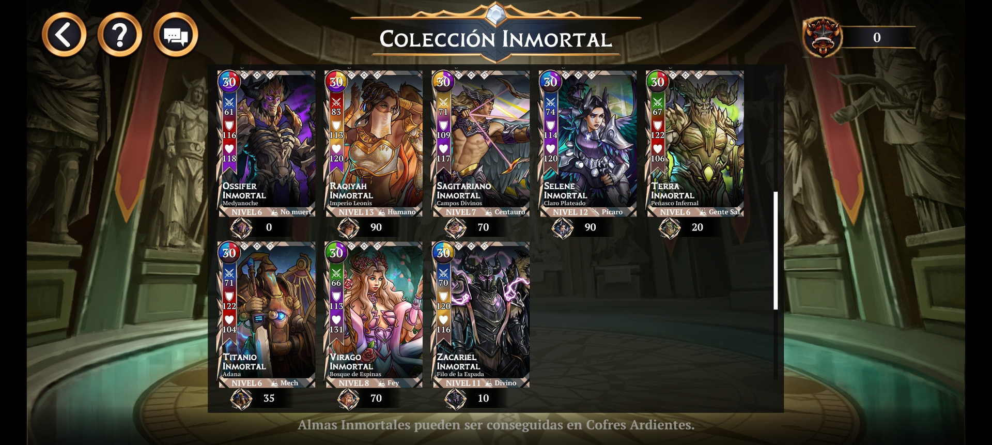Open the chat bubbles button
992x445 pixels.
[176, 35]
